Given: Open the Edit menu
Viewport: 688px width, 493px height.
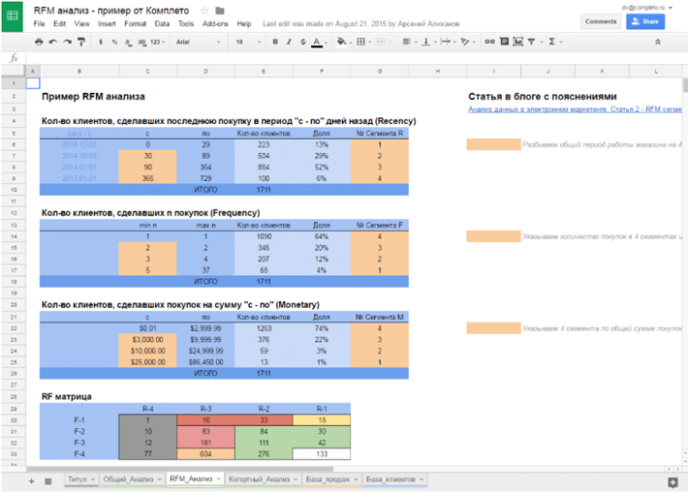Looking at the screenshot, I should [60, 23].
